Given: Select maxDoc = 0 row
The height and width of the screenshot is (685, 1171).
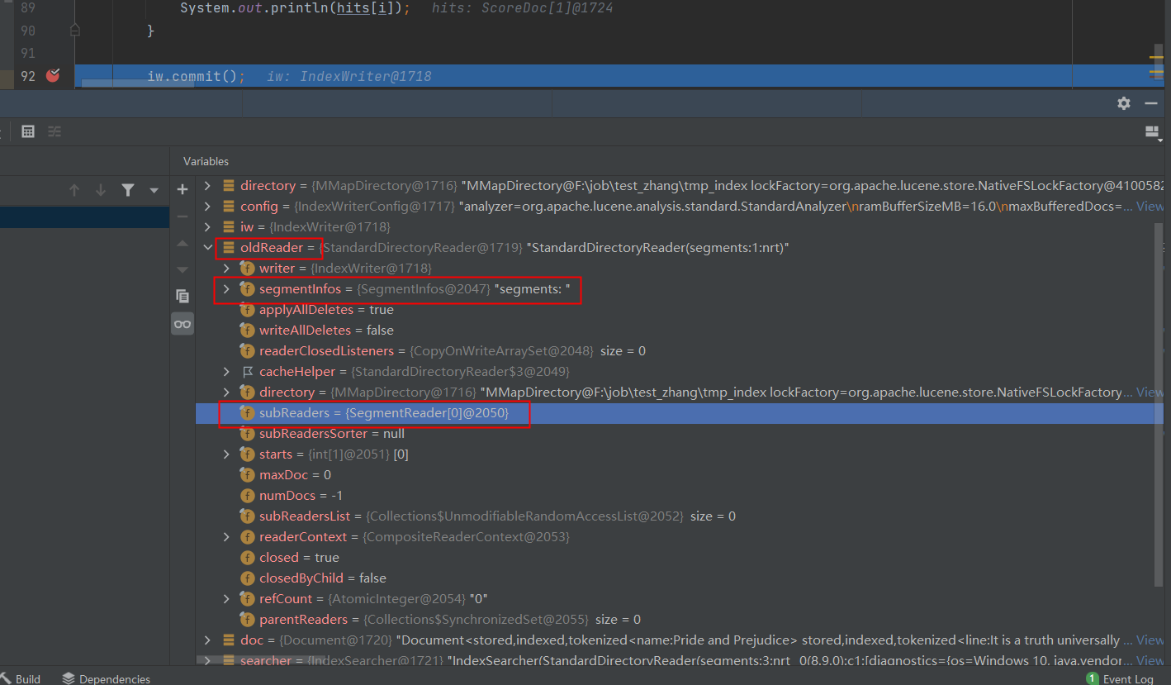Looking at the screenshot, I should 679,475.
